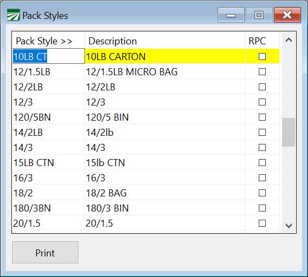308x277 pixels.
Task: Click the vertical scrollbar thumb
Action: coord(289,132)
